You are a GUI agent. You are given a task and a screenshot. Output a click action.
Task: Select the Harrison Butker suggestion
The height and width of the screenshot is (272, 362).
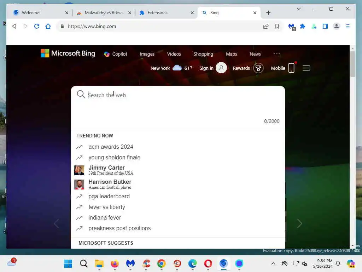point(178,184)
